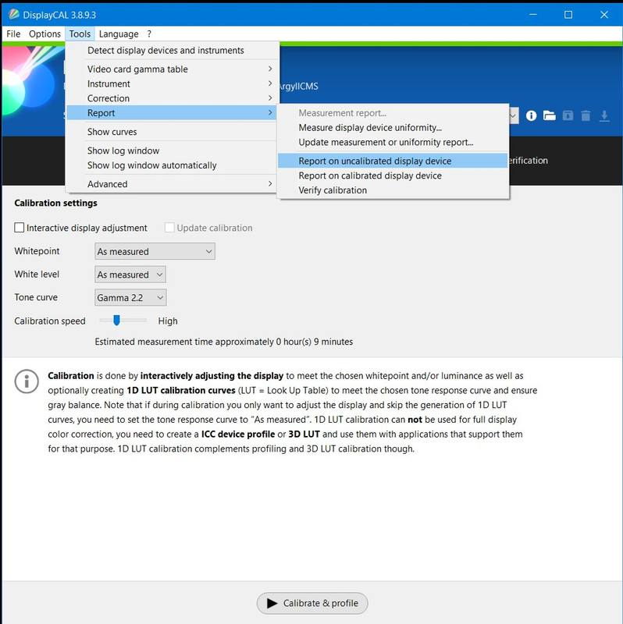Screen dimensions: 623x624
Task: Select the Report menu entry
Action: (171, 113)
